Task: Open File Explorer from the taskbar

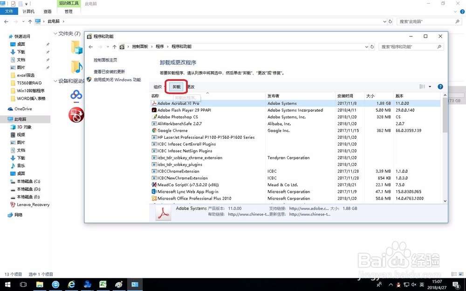Action: pos(40,284)
